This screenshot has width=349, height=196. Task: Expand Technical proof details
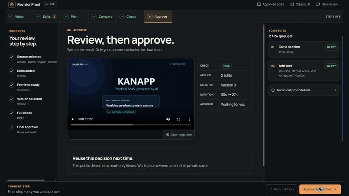coord(304,90)
